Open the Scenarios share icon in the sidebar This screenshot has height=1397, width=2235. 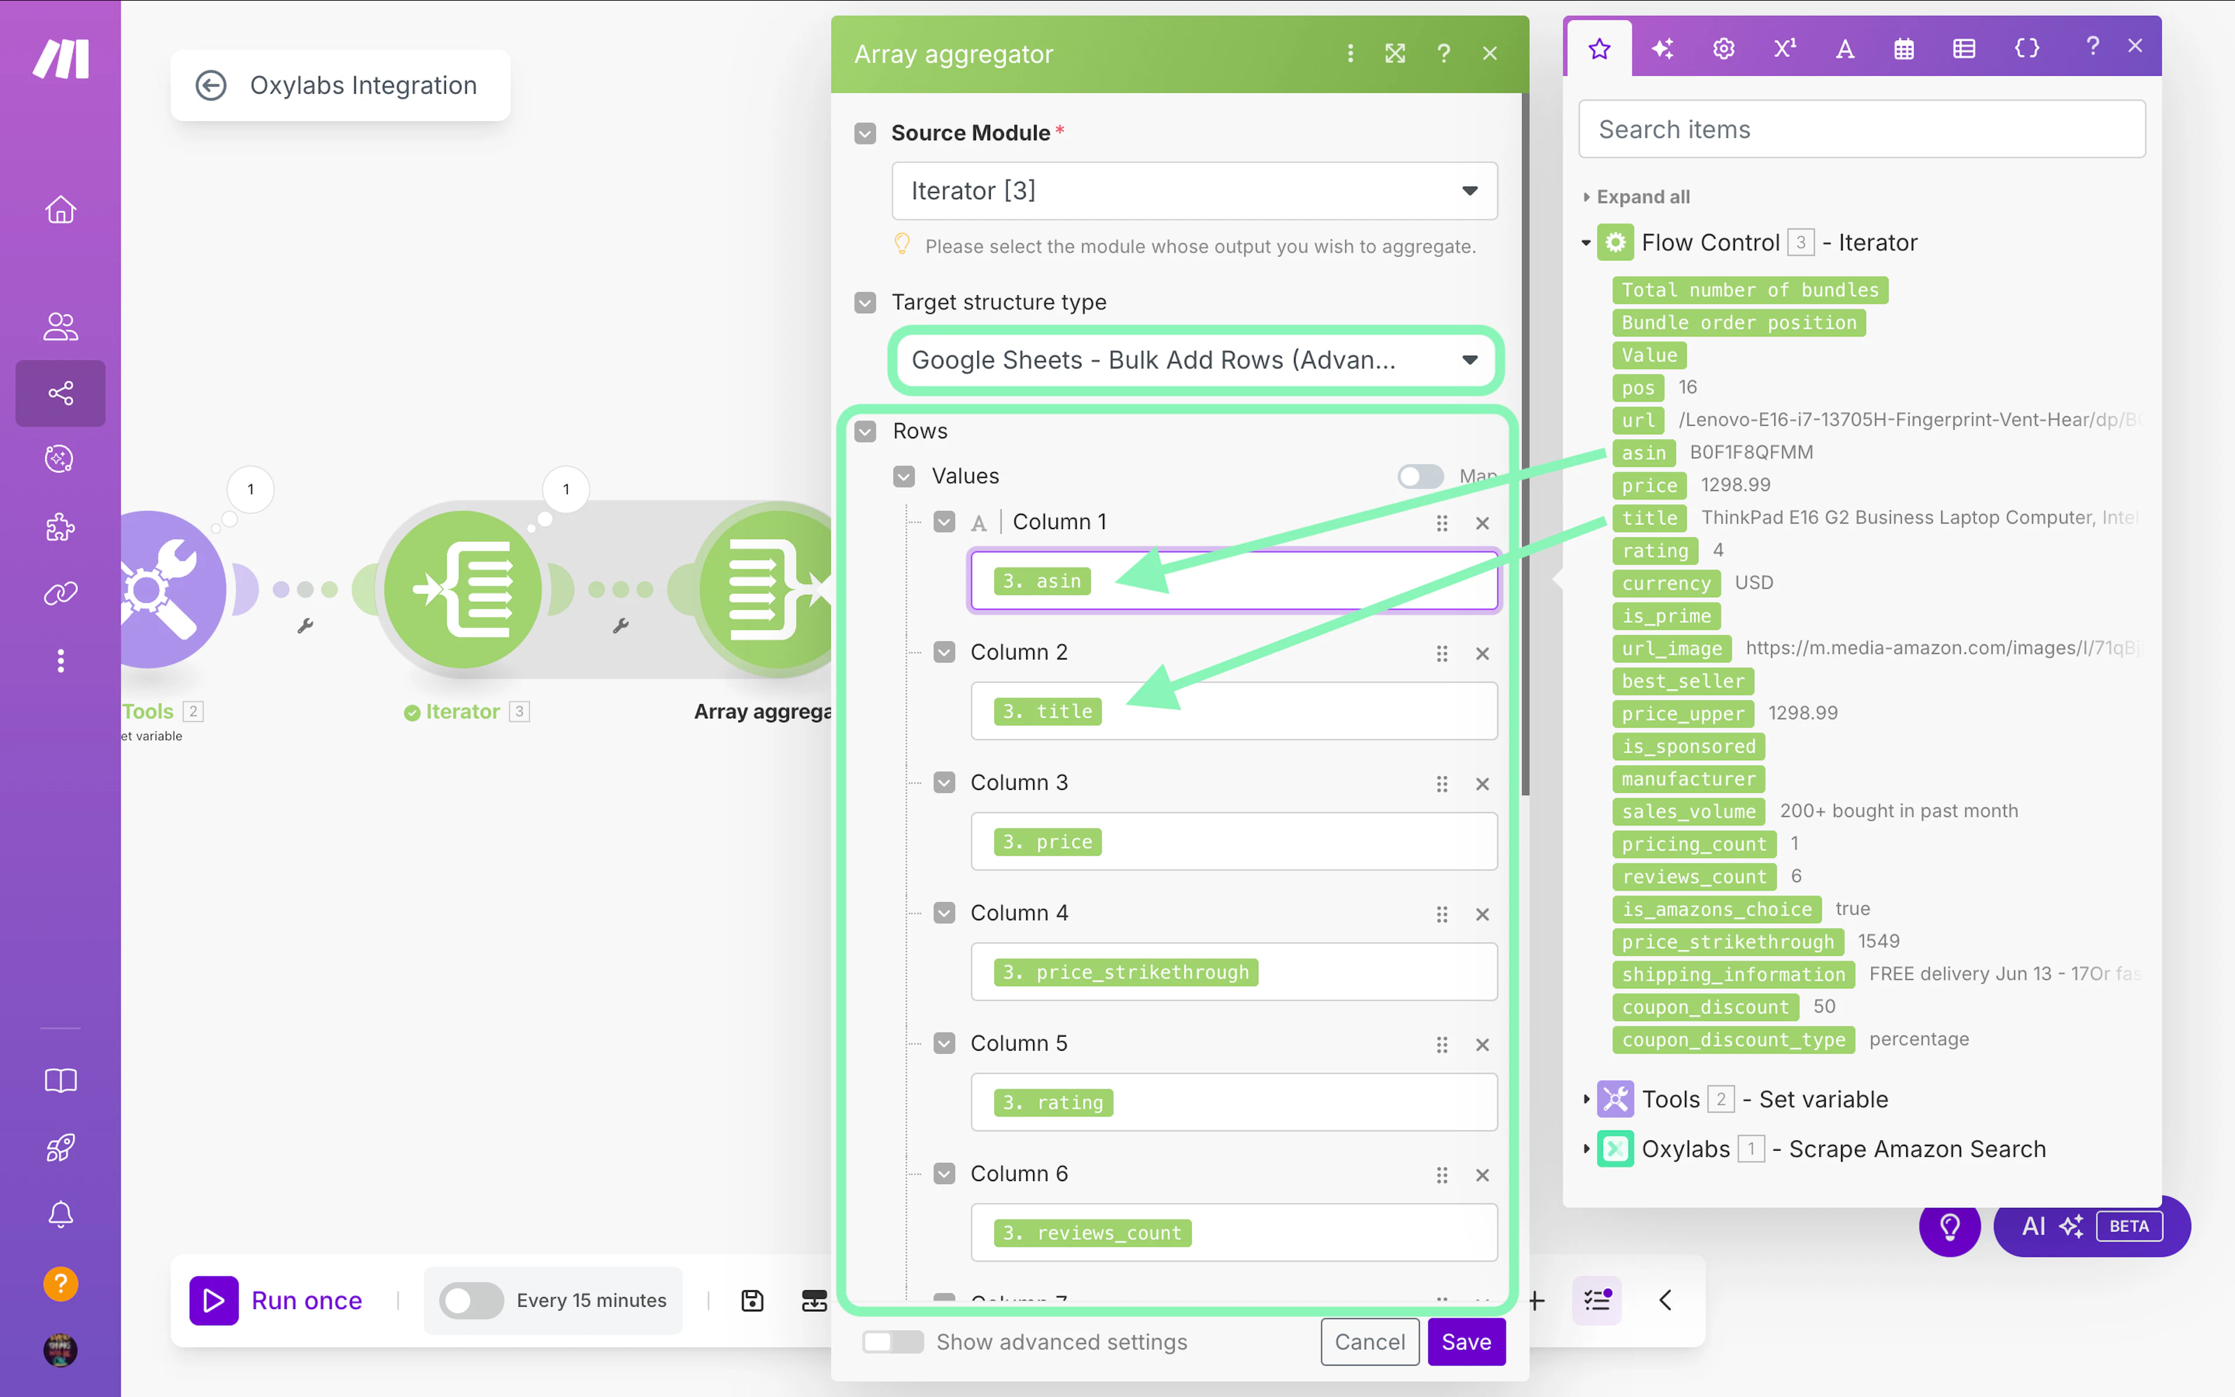[x=60, y=393]
